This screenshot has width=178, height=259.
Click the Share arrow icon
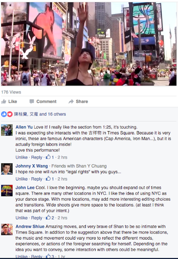click(x=71, y=102)
